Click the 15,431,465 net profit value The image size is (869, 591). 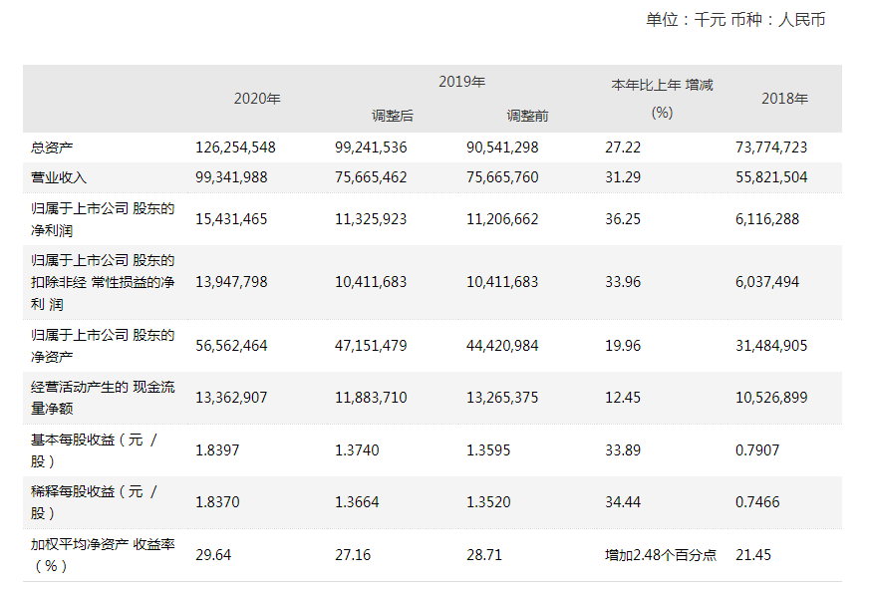231,218
